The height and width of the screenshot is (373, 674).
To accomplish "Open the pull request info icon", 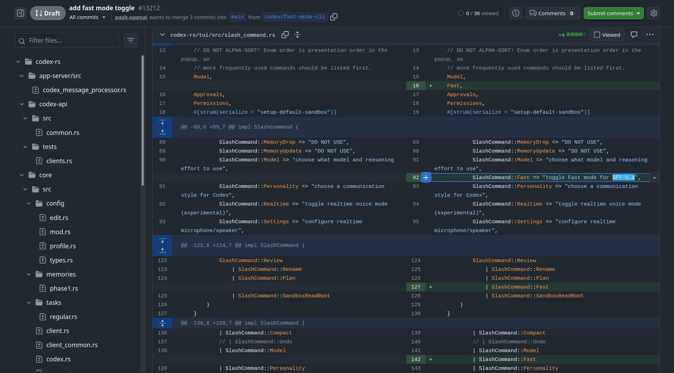I will (516, 13).
